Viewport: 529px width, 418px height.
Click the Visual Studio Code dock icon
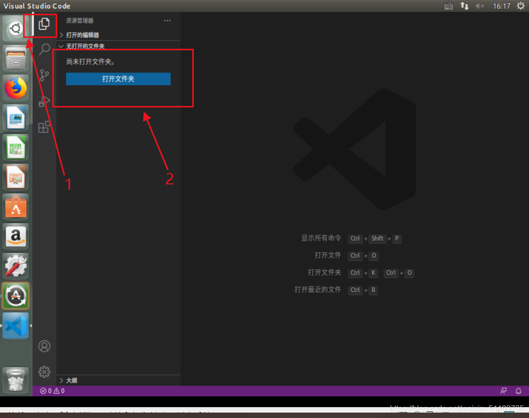15,325
